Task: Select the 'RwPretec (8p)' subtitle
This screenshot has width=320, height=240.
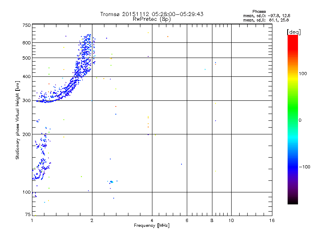Action: point(152,19)
